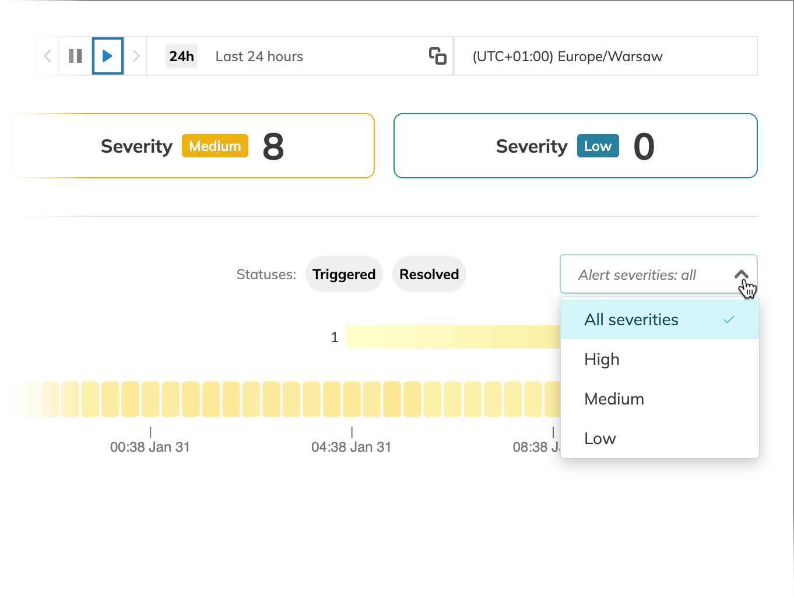Screen dimensions: 794x598
Task: Go to next time range arrow
Action: click(x=136, y=56)
